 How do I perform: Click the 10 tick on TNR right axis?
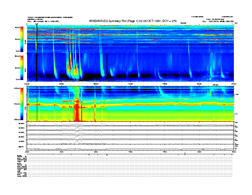(236, 114)
